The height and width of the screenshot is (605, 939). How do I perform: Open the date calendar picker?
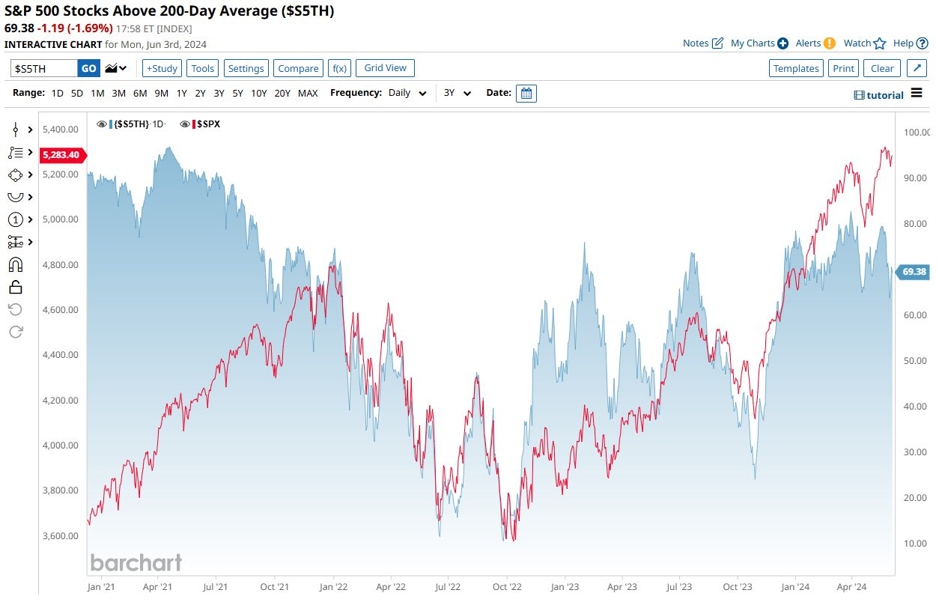pyautogui.click(x=526, y=94)
